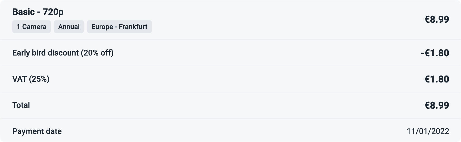
Task: Select the positive €1.80 VAT amount
Action: [x=437, y=79]
